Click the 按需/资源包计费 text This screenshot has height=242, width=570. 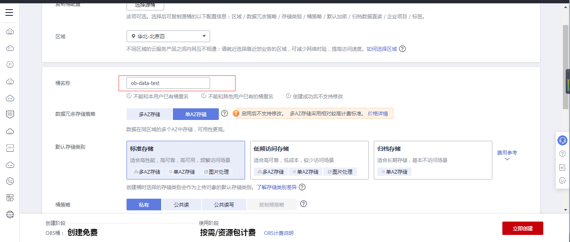[x=228, y=232]
